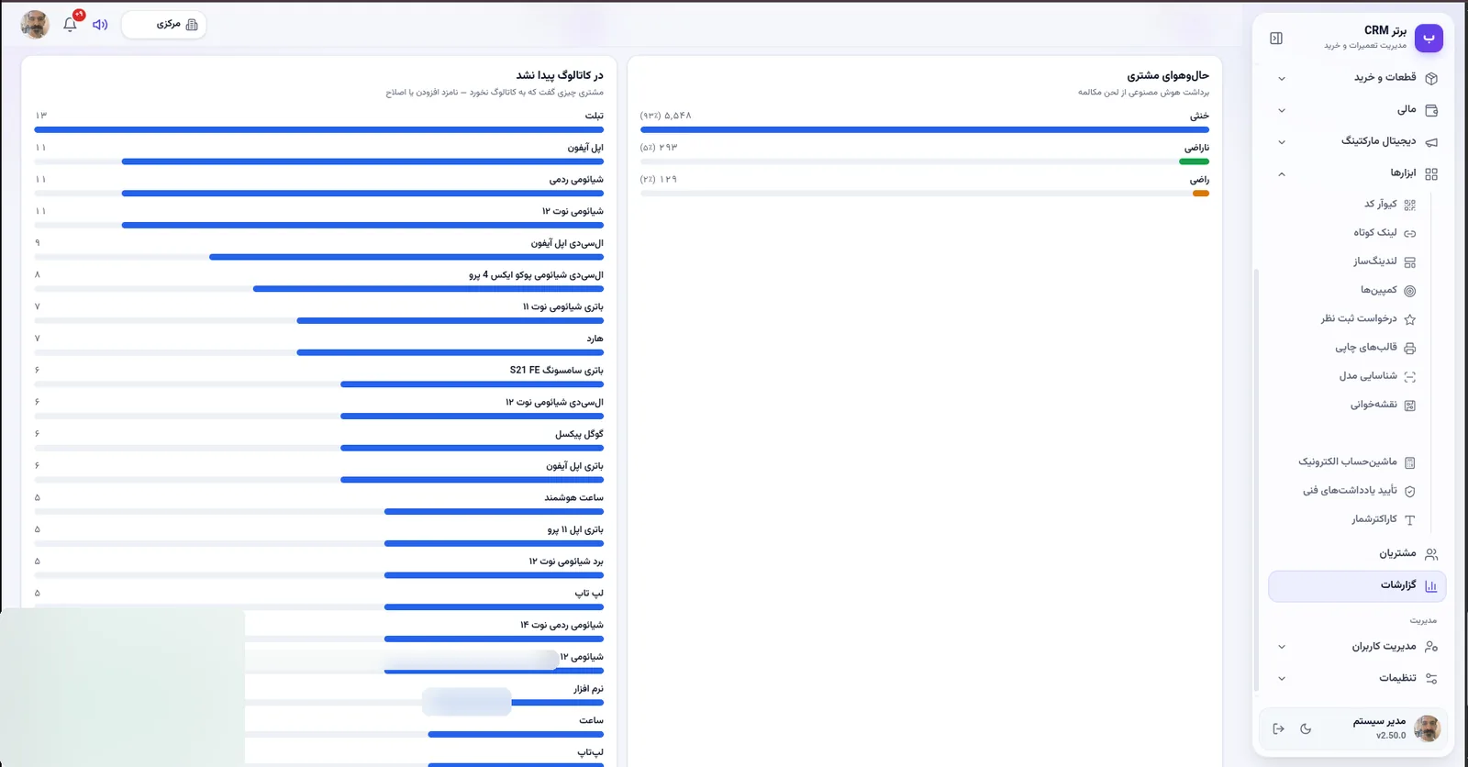Expand the دیجیتال مارکتینگ menu chevron

click(x=1282, y=142)
